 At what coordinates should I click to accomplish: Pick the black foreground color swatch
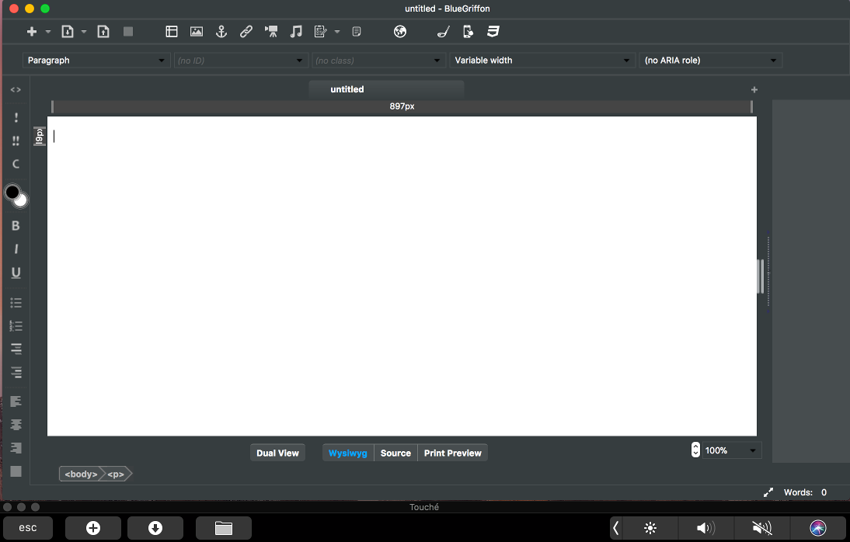(x=12, y=192)
